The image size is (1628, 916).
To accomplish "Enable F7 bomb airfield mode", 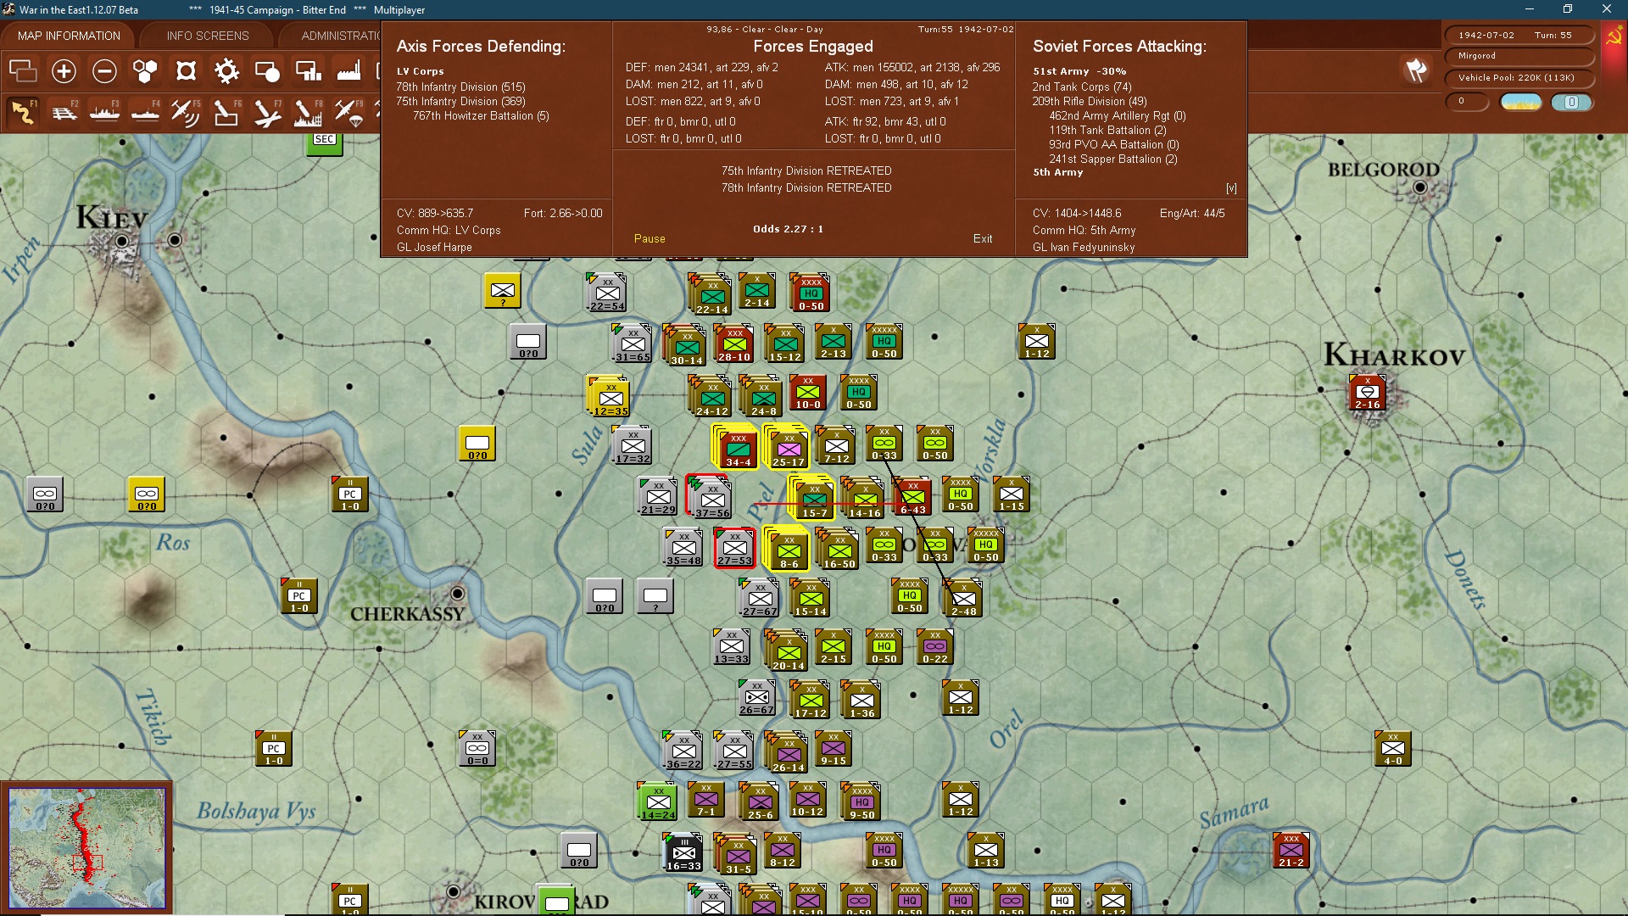I will click(267, 113).
